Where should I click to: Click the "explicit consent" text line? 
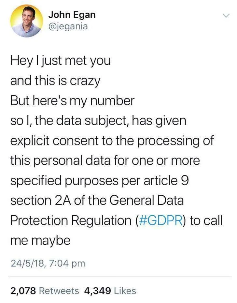coord(112,141)
